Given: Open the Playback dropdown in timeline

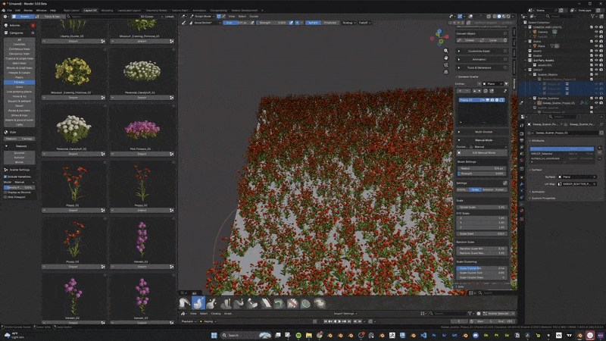Looking at the screenshot, I should 188,321.
